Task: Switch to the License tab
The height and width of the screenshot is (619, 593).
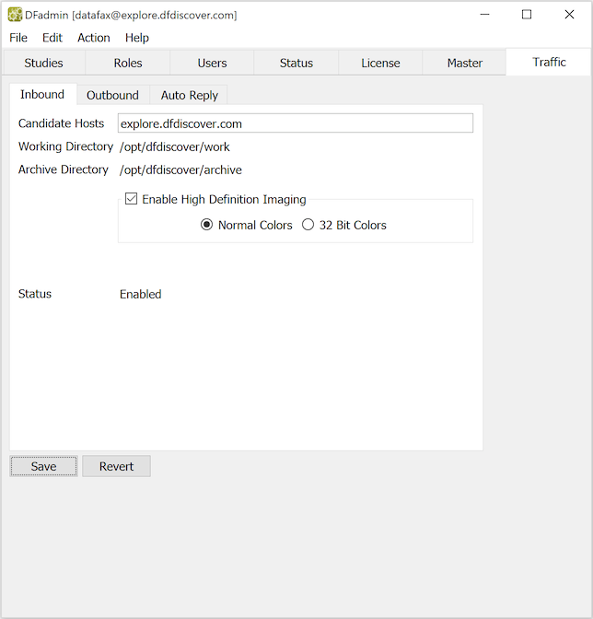Action: point(380,63)
